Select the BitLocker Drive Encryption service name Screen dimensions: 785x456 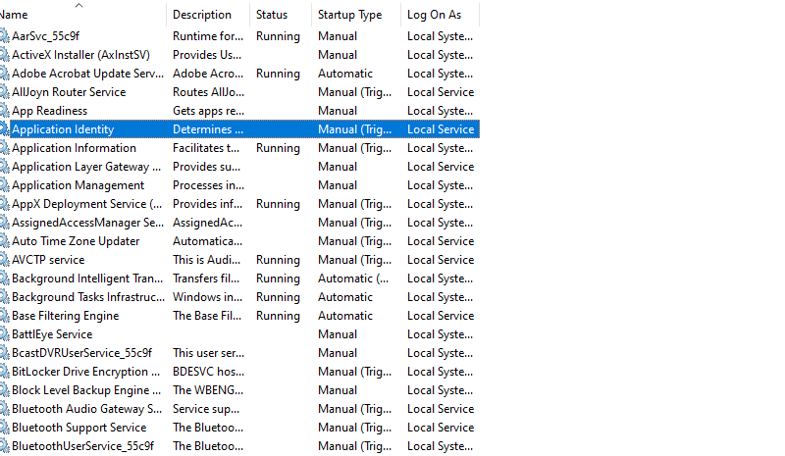point(86,372)
